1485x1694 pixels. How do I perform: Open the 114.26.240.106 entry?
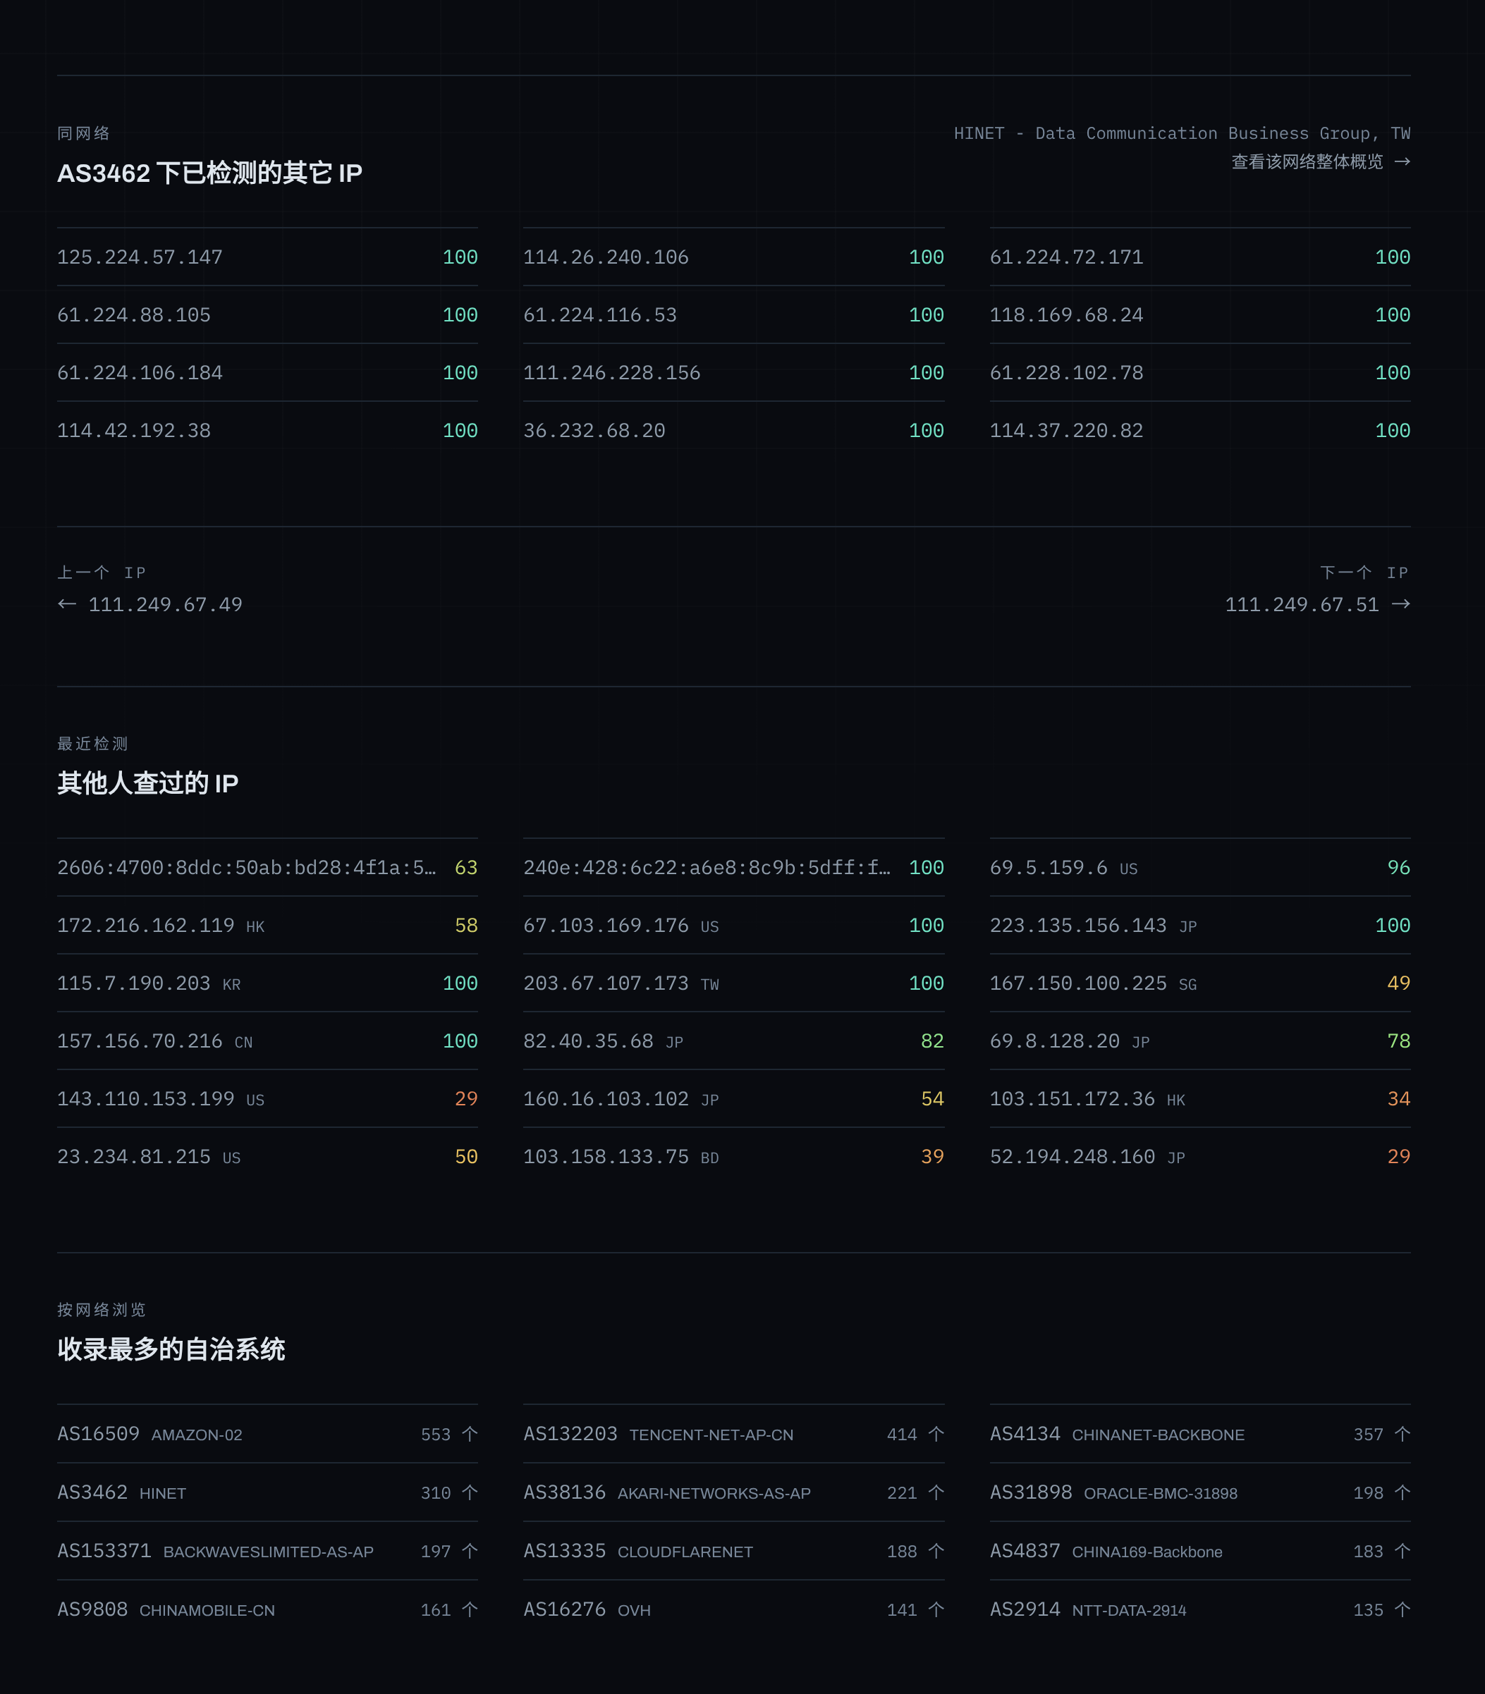[x=733, y=257]
